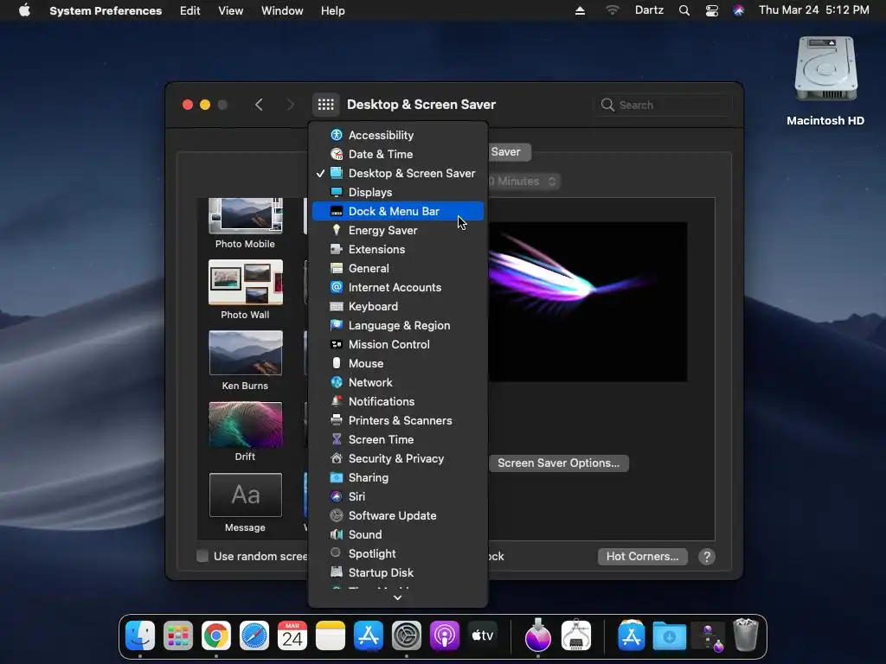Open System Preferences from the Dock
Viewport: 886px width, 664px height.
tap(407, 635)
